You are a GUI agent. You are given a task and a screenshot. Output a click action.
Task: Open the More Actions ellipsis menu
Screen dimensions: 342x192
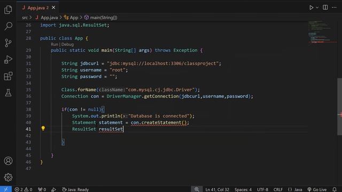coord(334,7)
